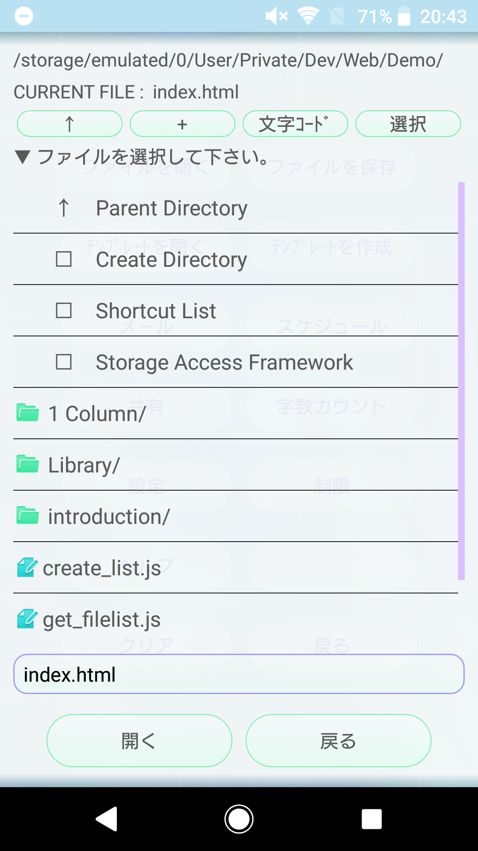Open the 選択 selection menu button
Image resolution: width=478 pixels, height=851 pixels.
[x=408, y=124]
